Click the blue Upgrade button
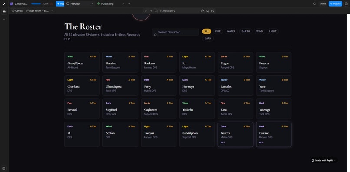This screenshot has height=172, width=350. click(60, 4)
